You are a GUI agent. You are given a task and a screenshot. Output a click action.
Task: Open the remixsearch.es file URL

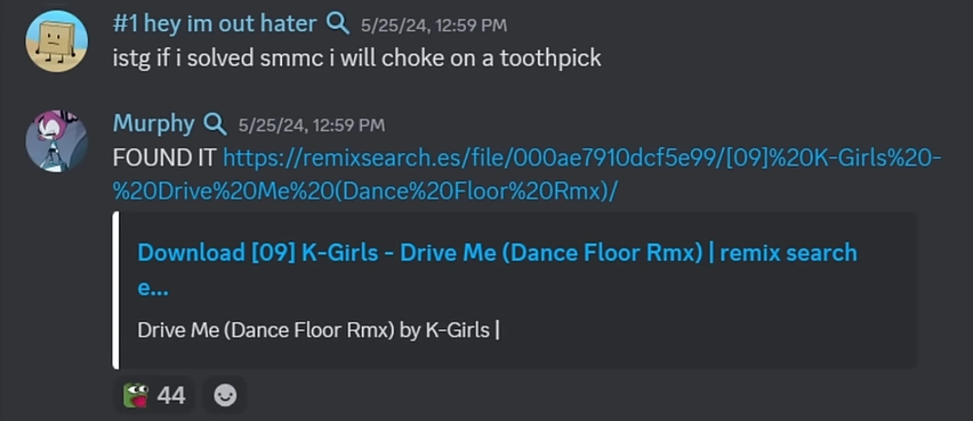pos(581,158)
